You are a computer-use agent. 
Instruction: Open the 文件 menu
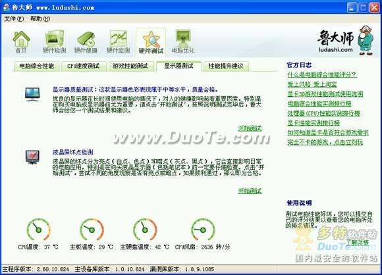[14, 18]
